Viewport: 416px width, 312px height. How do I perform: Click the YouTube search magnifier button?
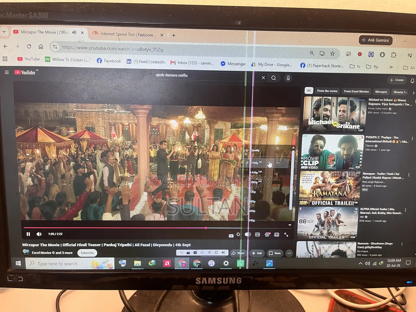pyautogui.click(x=274, y=78)
